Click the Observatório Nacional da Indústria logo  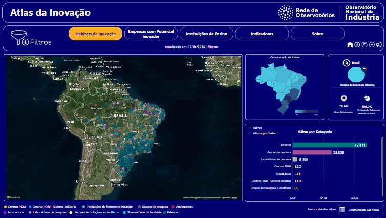[362, 13]
